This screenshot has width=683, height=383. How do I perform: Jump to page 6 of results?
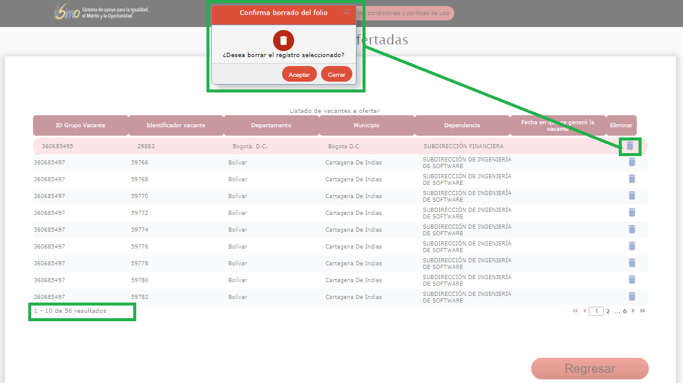coord(625,311)
